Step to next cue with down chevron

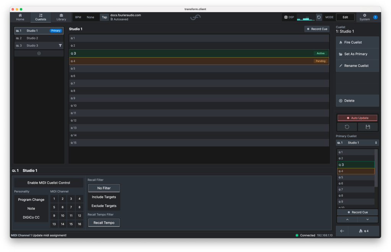(368, 220)
